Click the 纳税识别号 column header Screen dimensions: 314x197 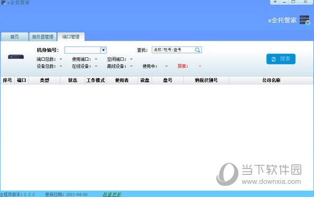[x=206, y=80]
